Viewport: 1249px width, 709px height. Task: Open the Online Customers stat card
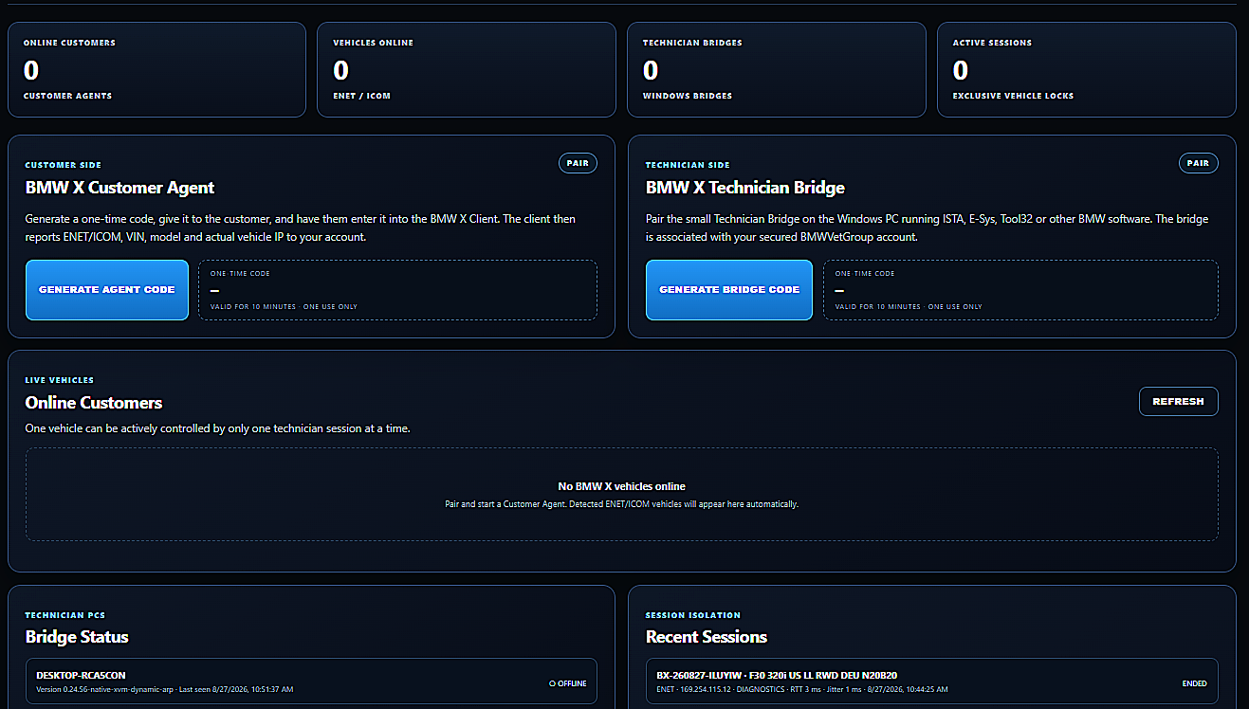(x=156, y=70)
